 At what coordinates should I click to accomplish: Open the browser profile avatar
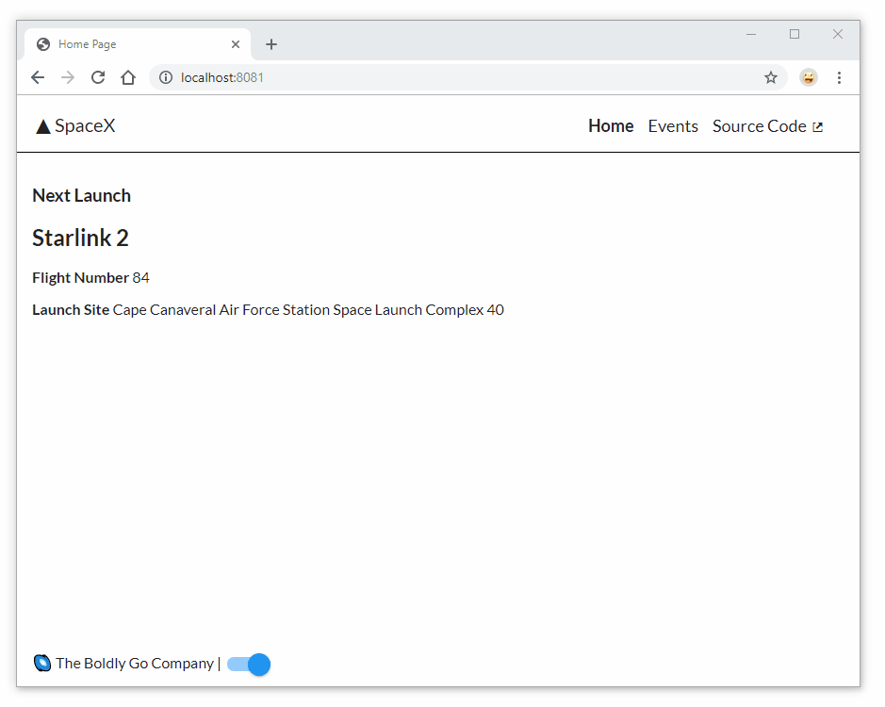[809, 77]
